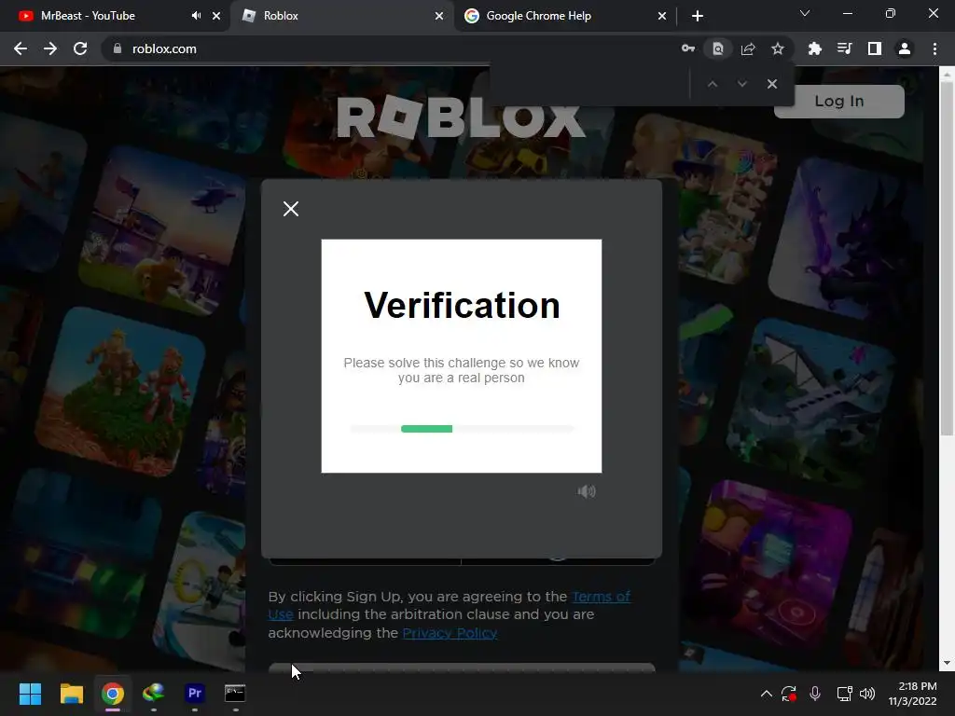Screen dimensions: 955x716
Task: Open the tab search dropdown chevron
Action: pos(805,13)
